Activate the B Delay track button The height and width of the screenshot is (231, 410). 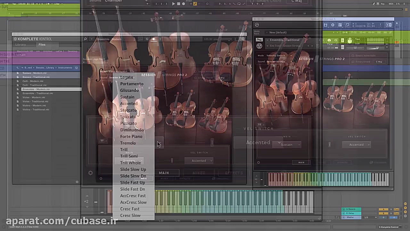click(x=383, y=213)
